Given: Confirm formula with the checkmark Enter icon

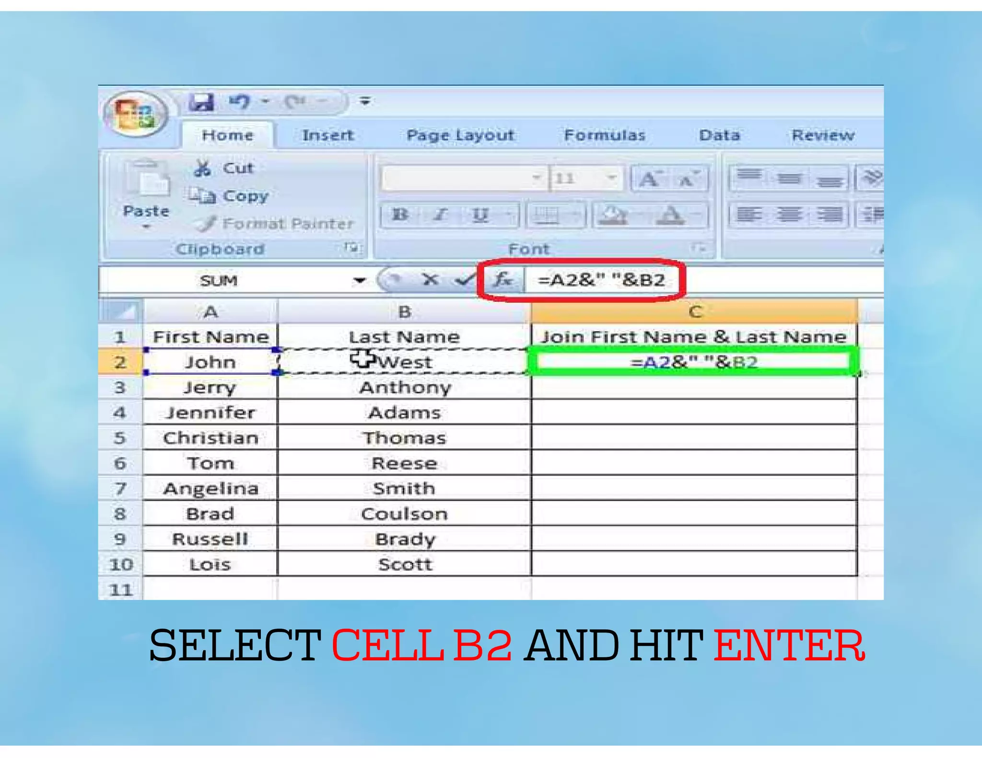Looking at the screenshot, I should click(464, 279).
